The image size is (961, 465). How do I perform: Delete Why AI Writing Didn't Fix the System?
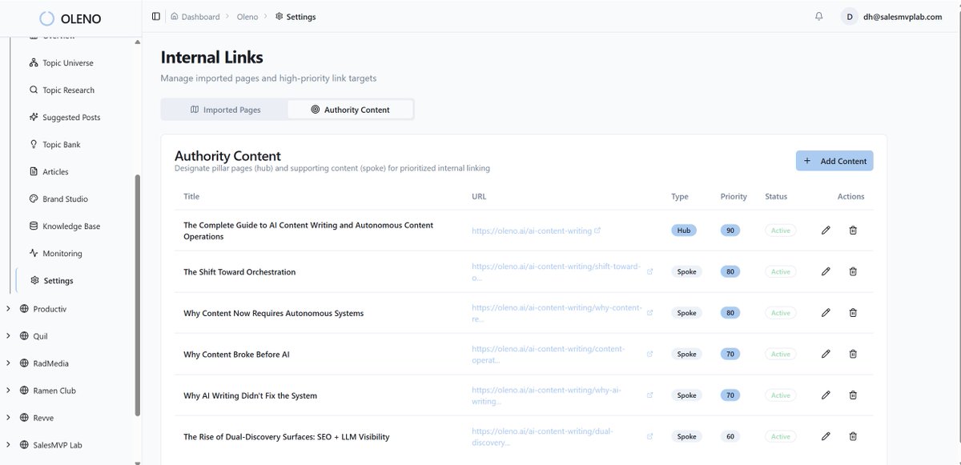coord(853,395)
